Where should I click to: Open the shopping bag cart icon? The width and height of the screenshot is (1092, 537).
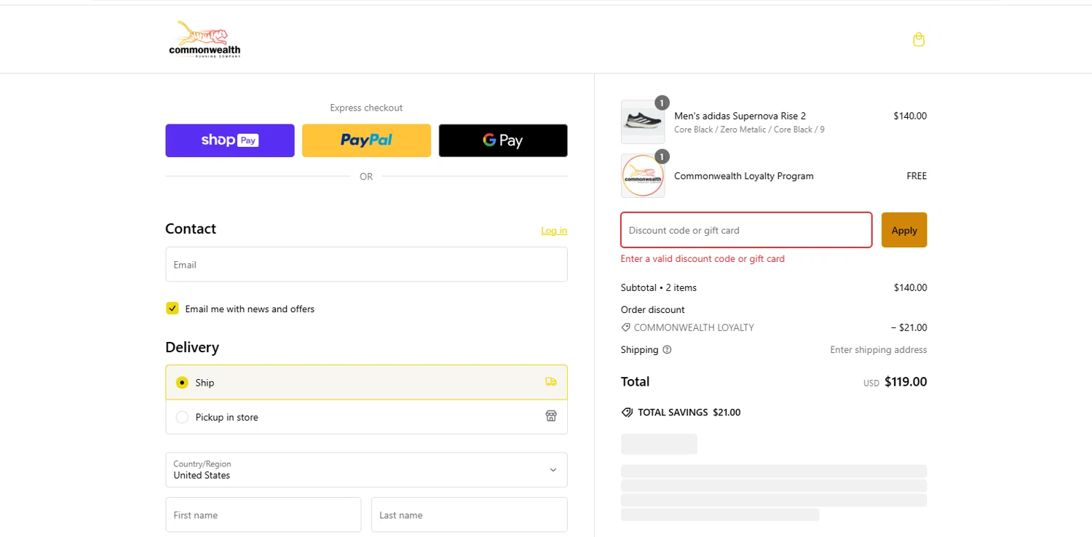coord(919,39)
